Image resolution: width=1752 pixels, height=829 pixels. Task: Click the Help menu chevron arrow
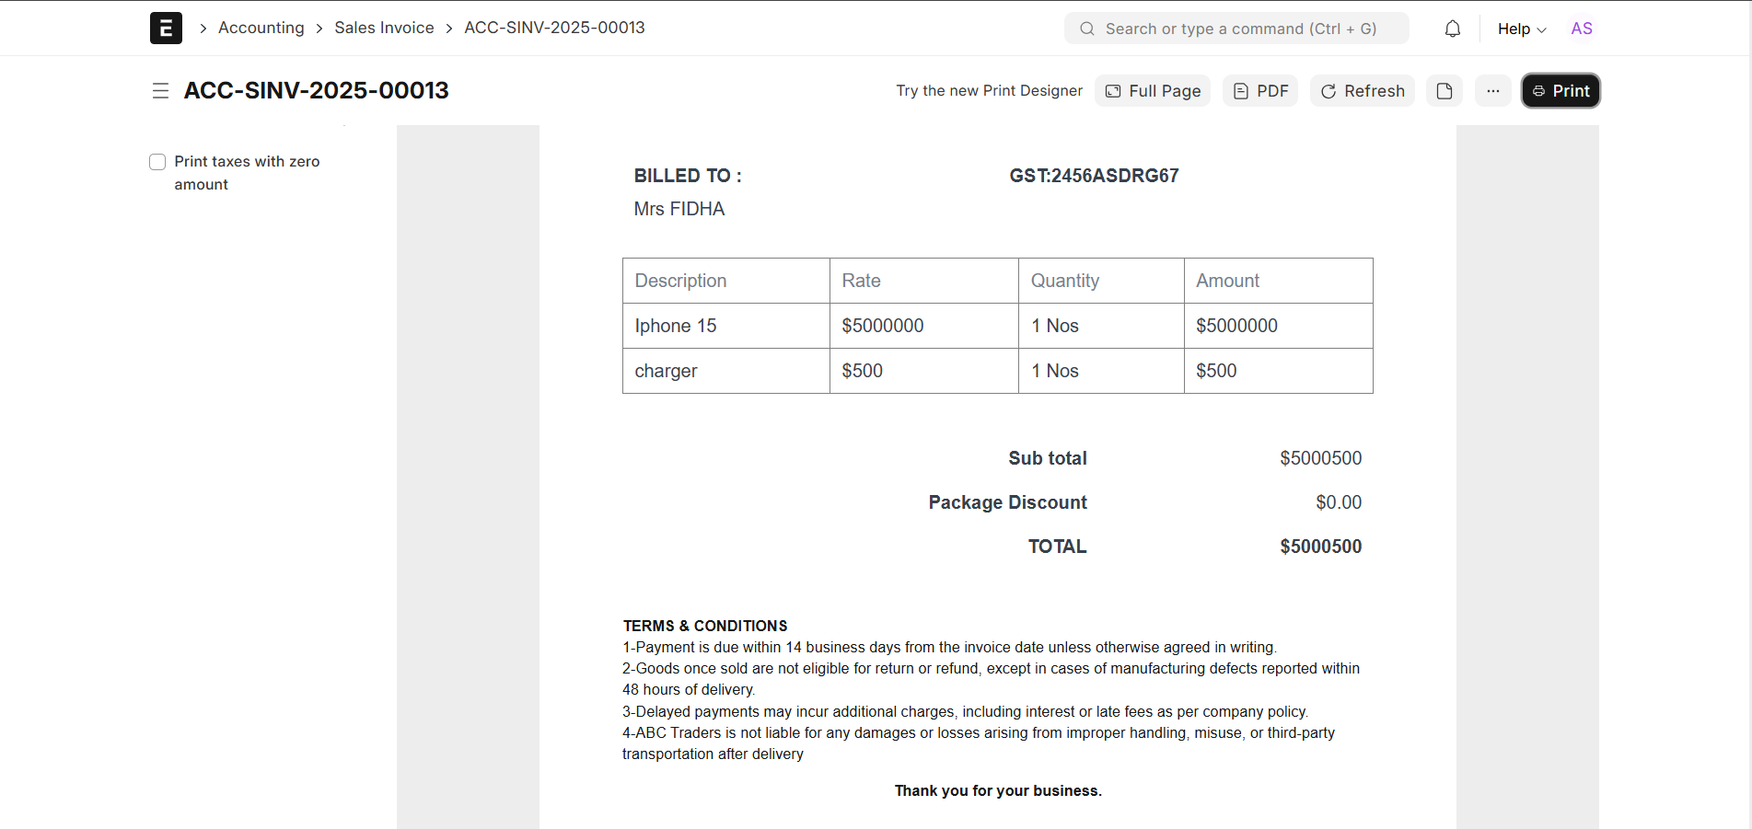pos(1542,29)
